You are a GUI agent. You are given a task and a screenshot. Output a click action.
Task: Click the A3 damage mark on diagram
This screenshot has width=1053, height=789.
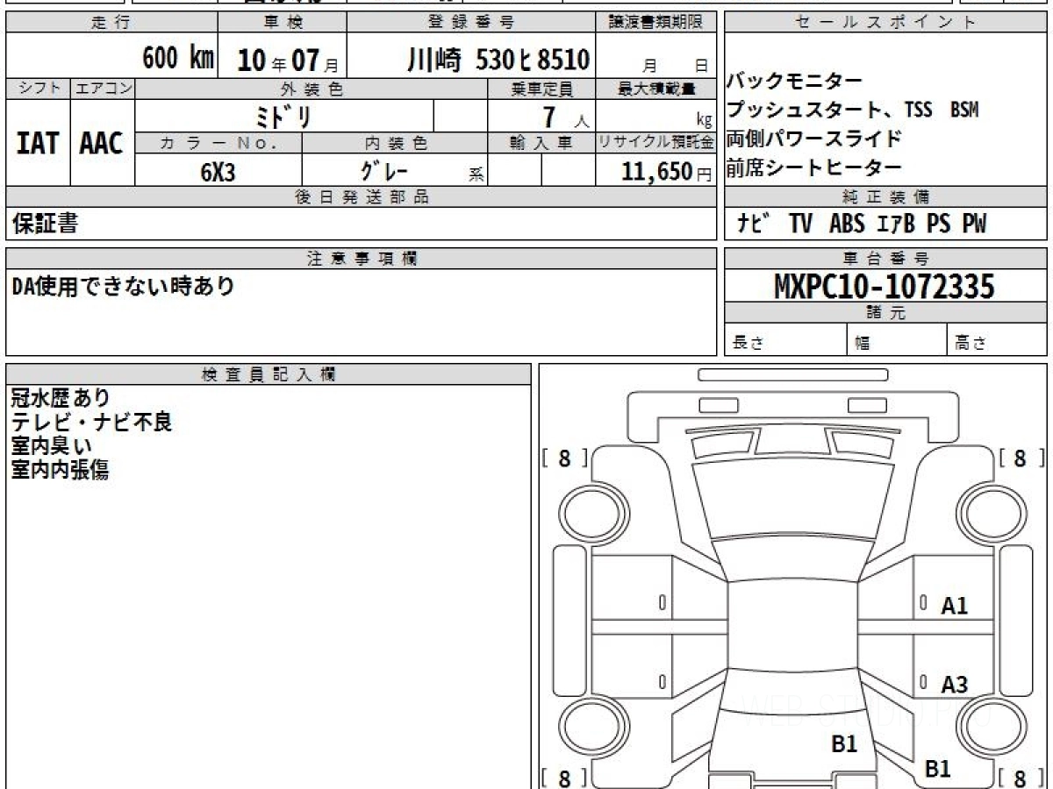[955, 684]
